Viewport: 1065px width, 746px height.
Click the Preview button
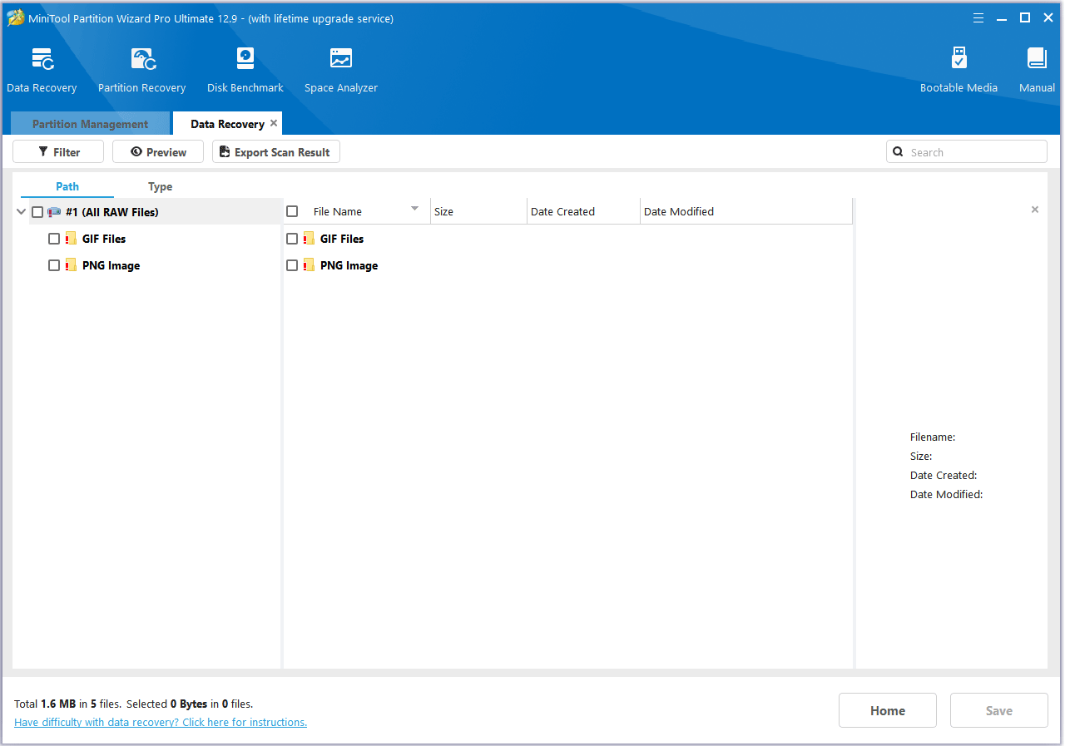click(x=158, y=152)
